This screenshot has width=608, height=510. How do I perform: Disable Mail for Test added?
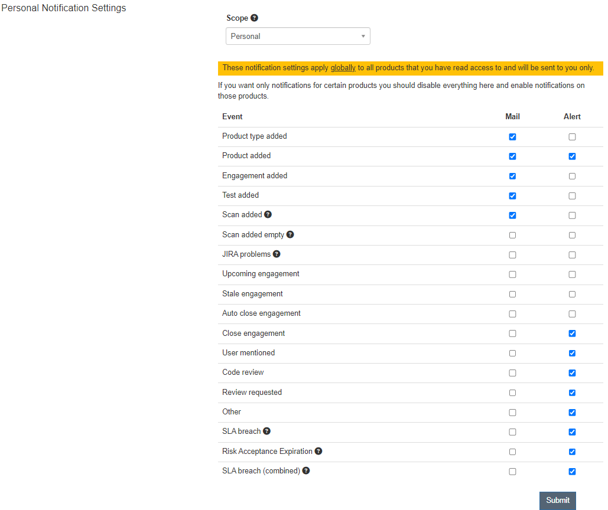pyautogui.click(x=512, y=196)
